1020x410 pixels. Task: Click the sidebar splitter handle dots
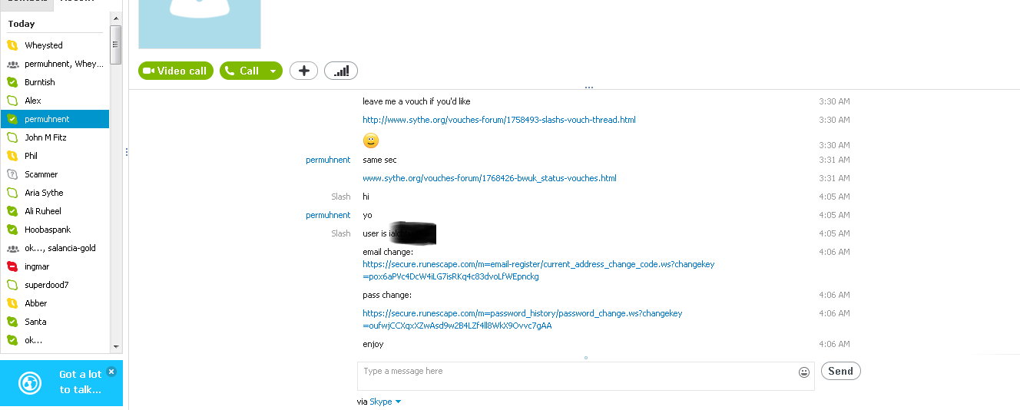pyautogui.click(x=127, y=152)
